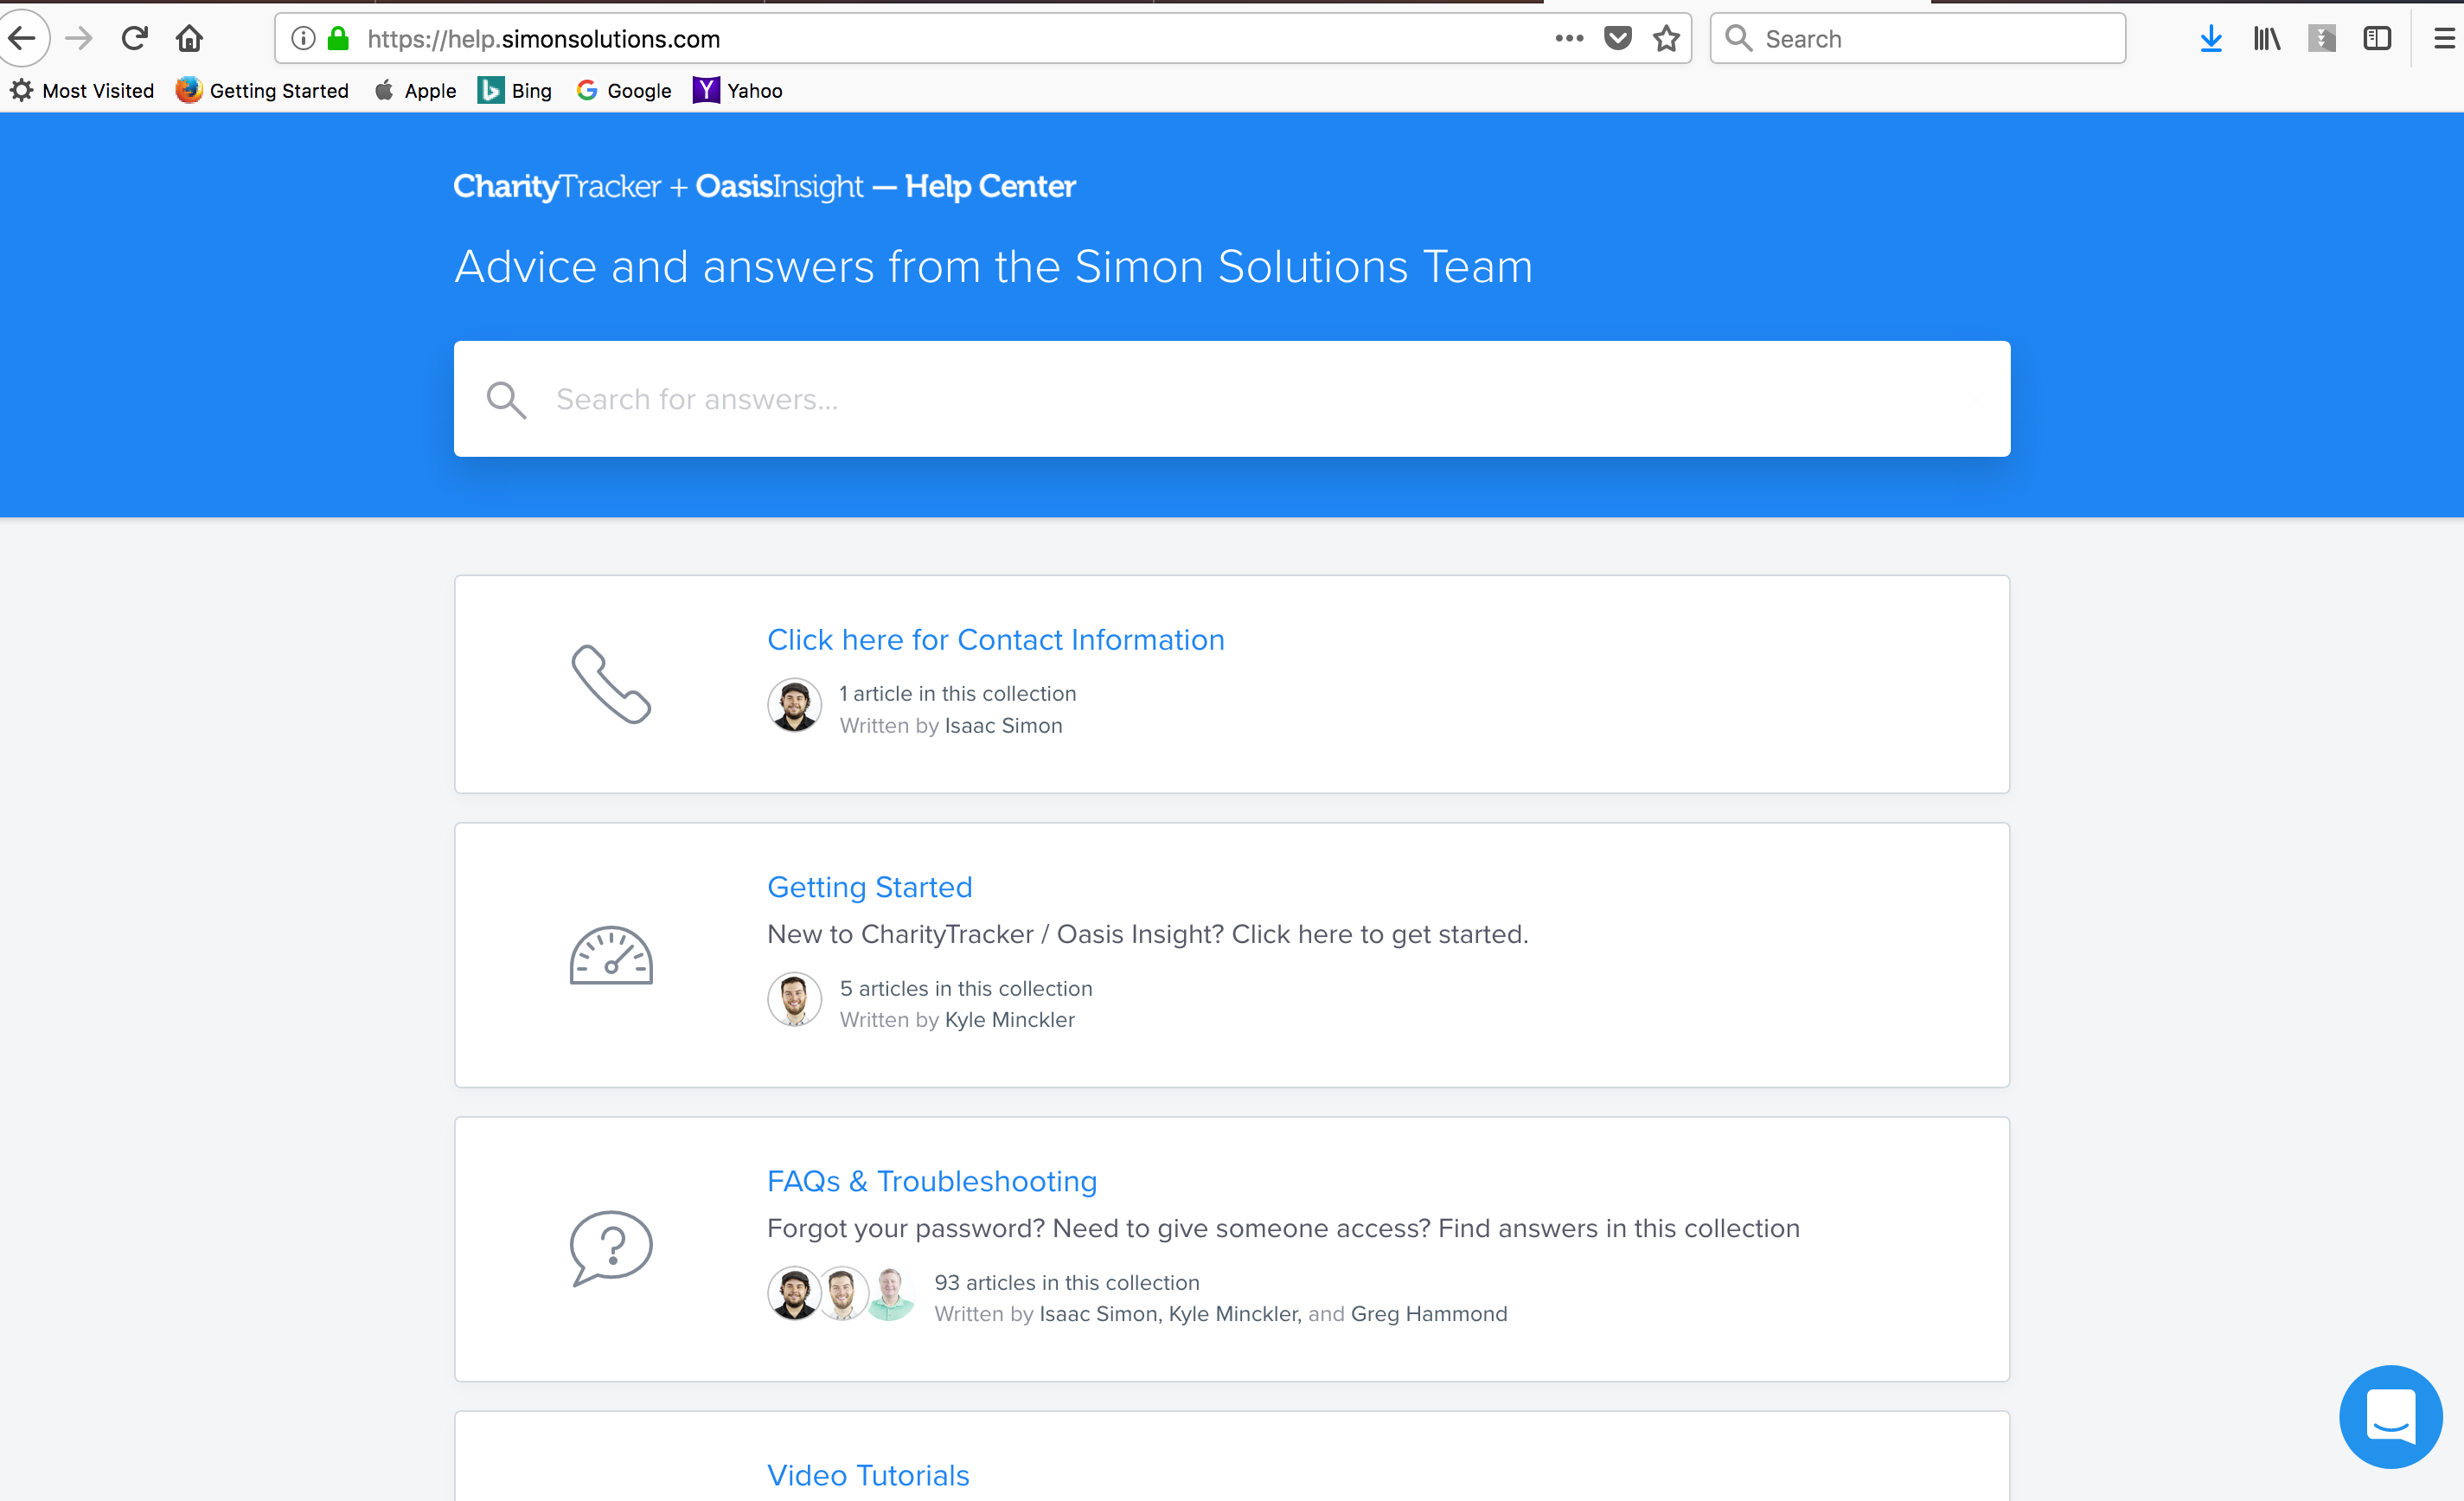This screenshot has height=1501, width=2464.
Task: Open the Most Visited bookmarks folder
Action: pyautogui.click(x=83, y=91)
